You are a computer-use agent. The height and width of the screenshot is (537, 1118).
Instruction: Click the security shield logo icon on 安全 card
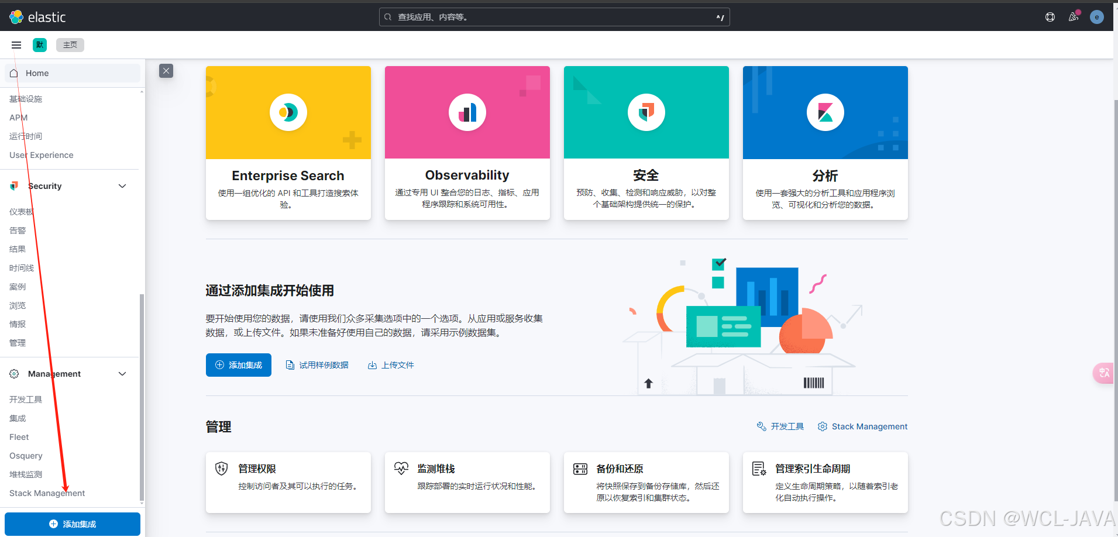(646, 112)
